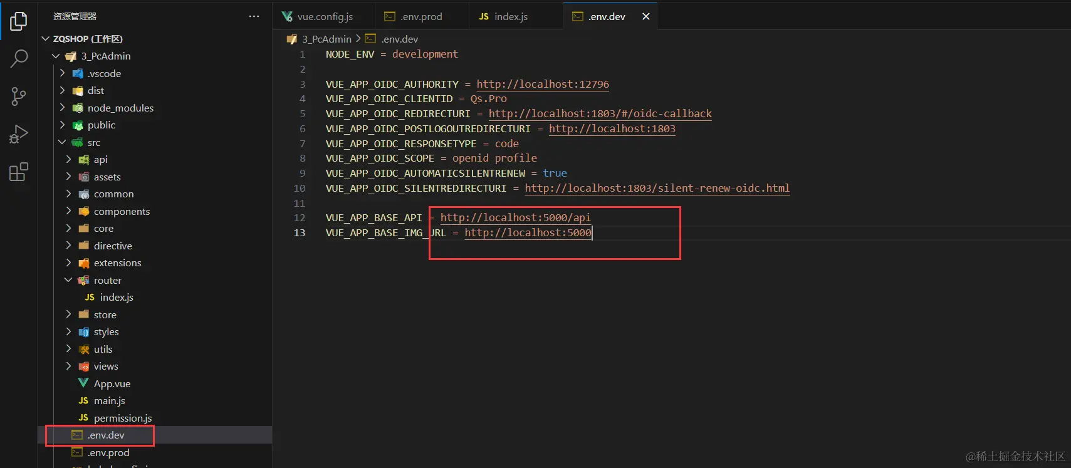
Task: Click the node_modules folder icon
Action: [78, 108]
